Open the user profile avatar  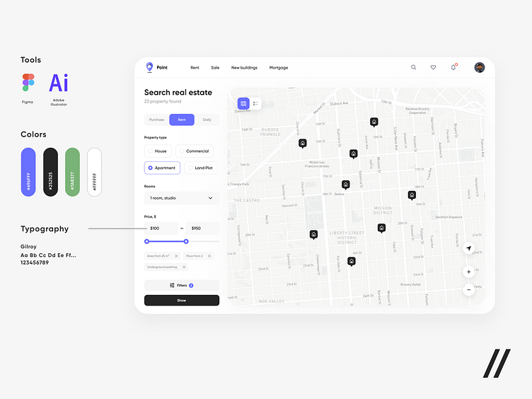point(480,68)
